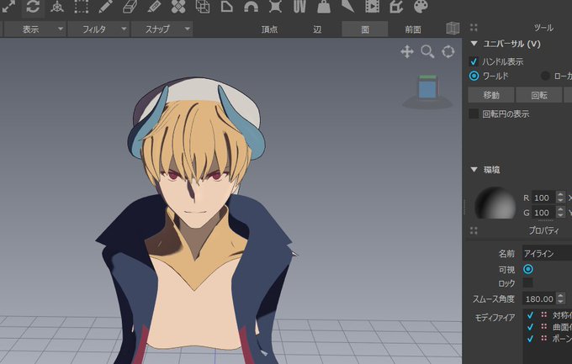This screenshot has width=572, height=364.
Task: Select the ローカル radio button
Action: pyautogui.click(x=545, y=76)
